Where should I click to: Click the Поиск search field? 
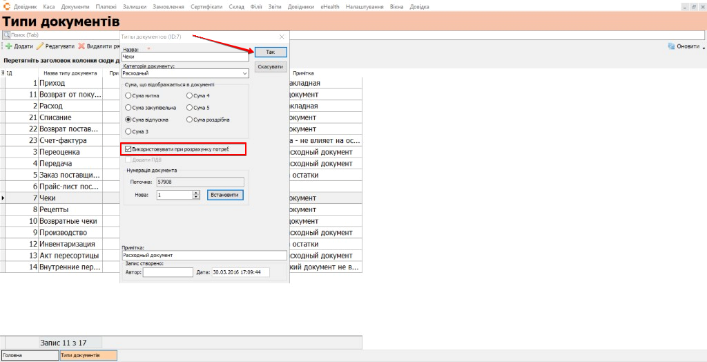click(x=353, y=35)
